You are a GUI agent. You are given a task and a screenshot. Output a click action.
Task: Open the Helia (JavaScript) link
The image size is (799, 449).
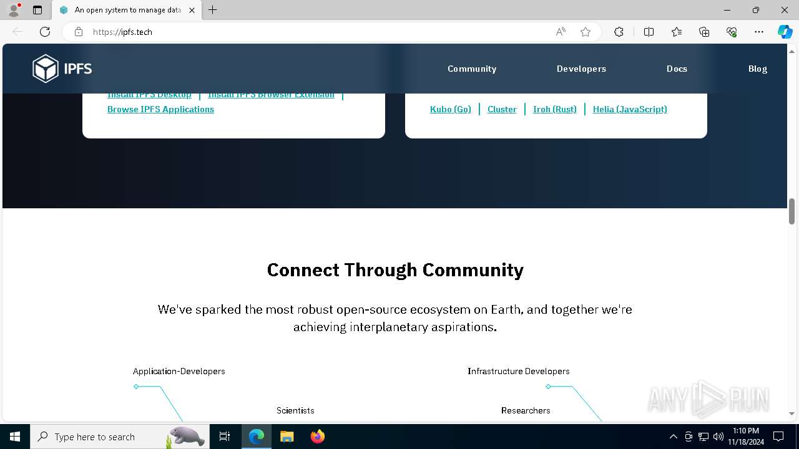(x=630, y=109)
